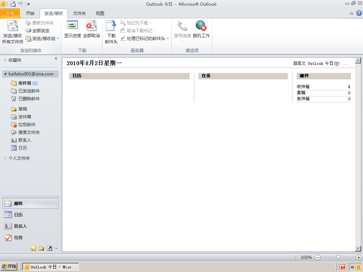
Task: Click Zoom Out minus button
Action: pyautogui.click(x=318, y=257)
